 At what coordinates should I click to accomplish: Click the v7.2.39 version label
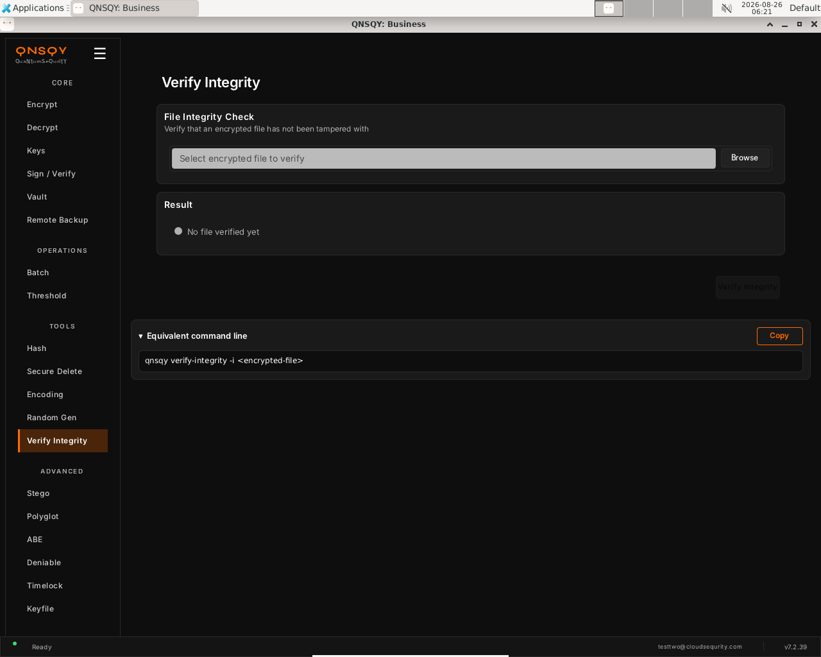click(795, 647)
